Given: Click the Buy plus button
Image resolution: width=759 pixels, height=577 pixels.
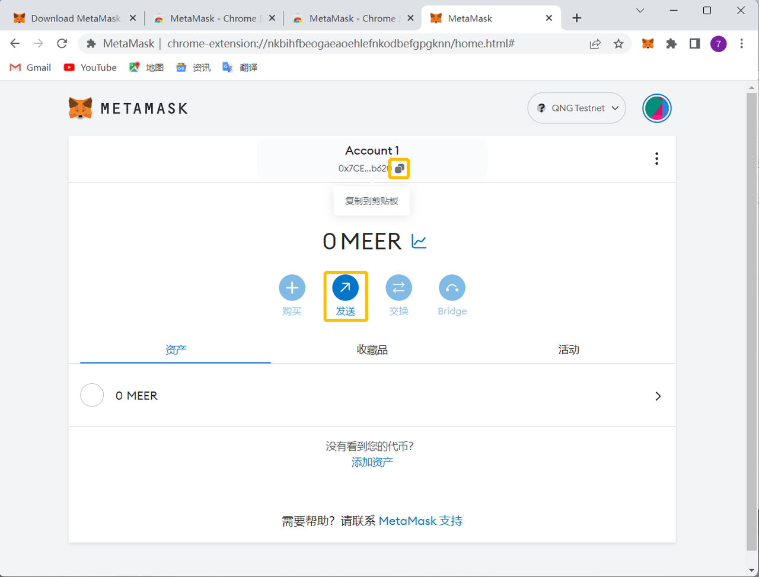Looking at the screenshot, I should (x=292, y=288).
